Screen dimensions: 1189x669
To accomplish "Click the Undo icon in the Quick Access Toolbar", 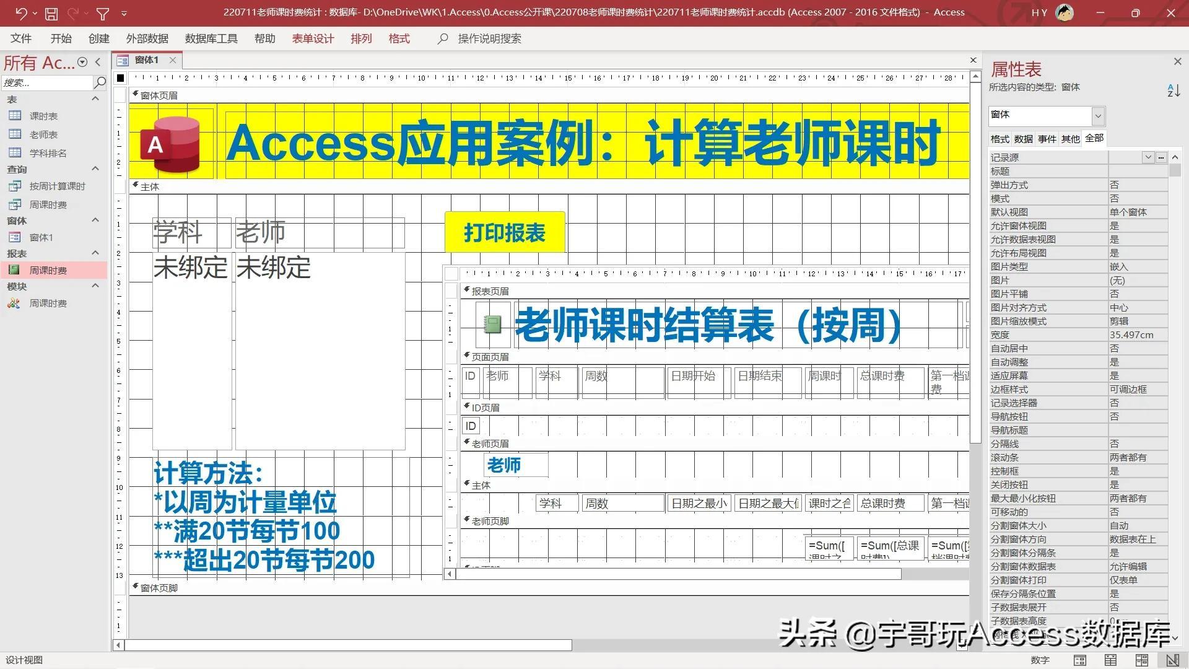I will [21, 13].
